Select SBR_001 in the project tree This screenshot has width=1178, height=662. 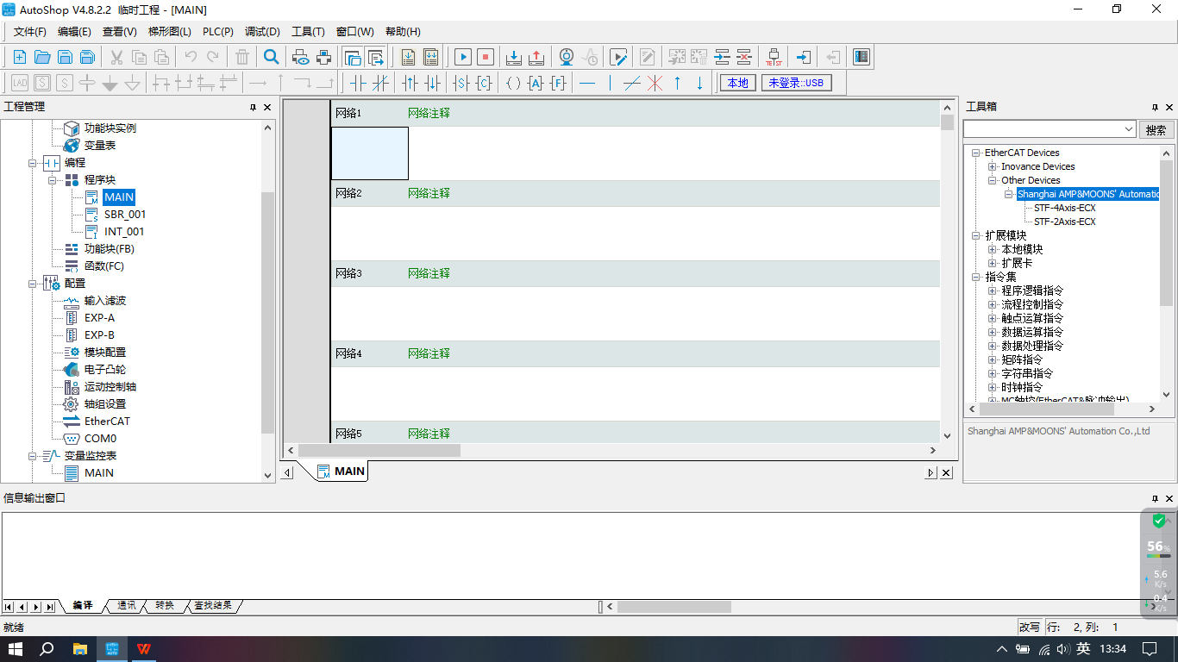(x=125, y=215)
